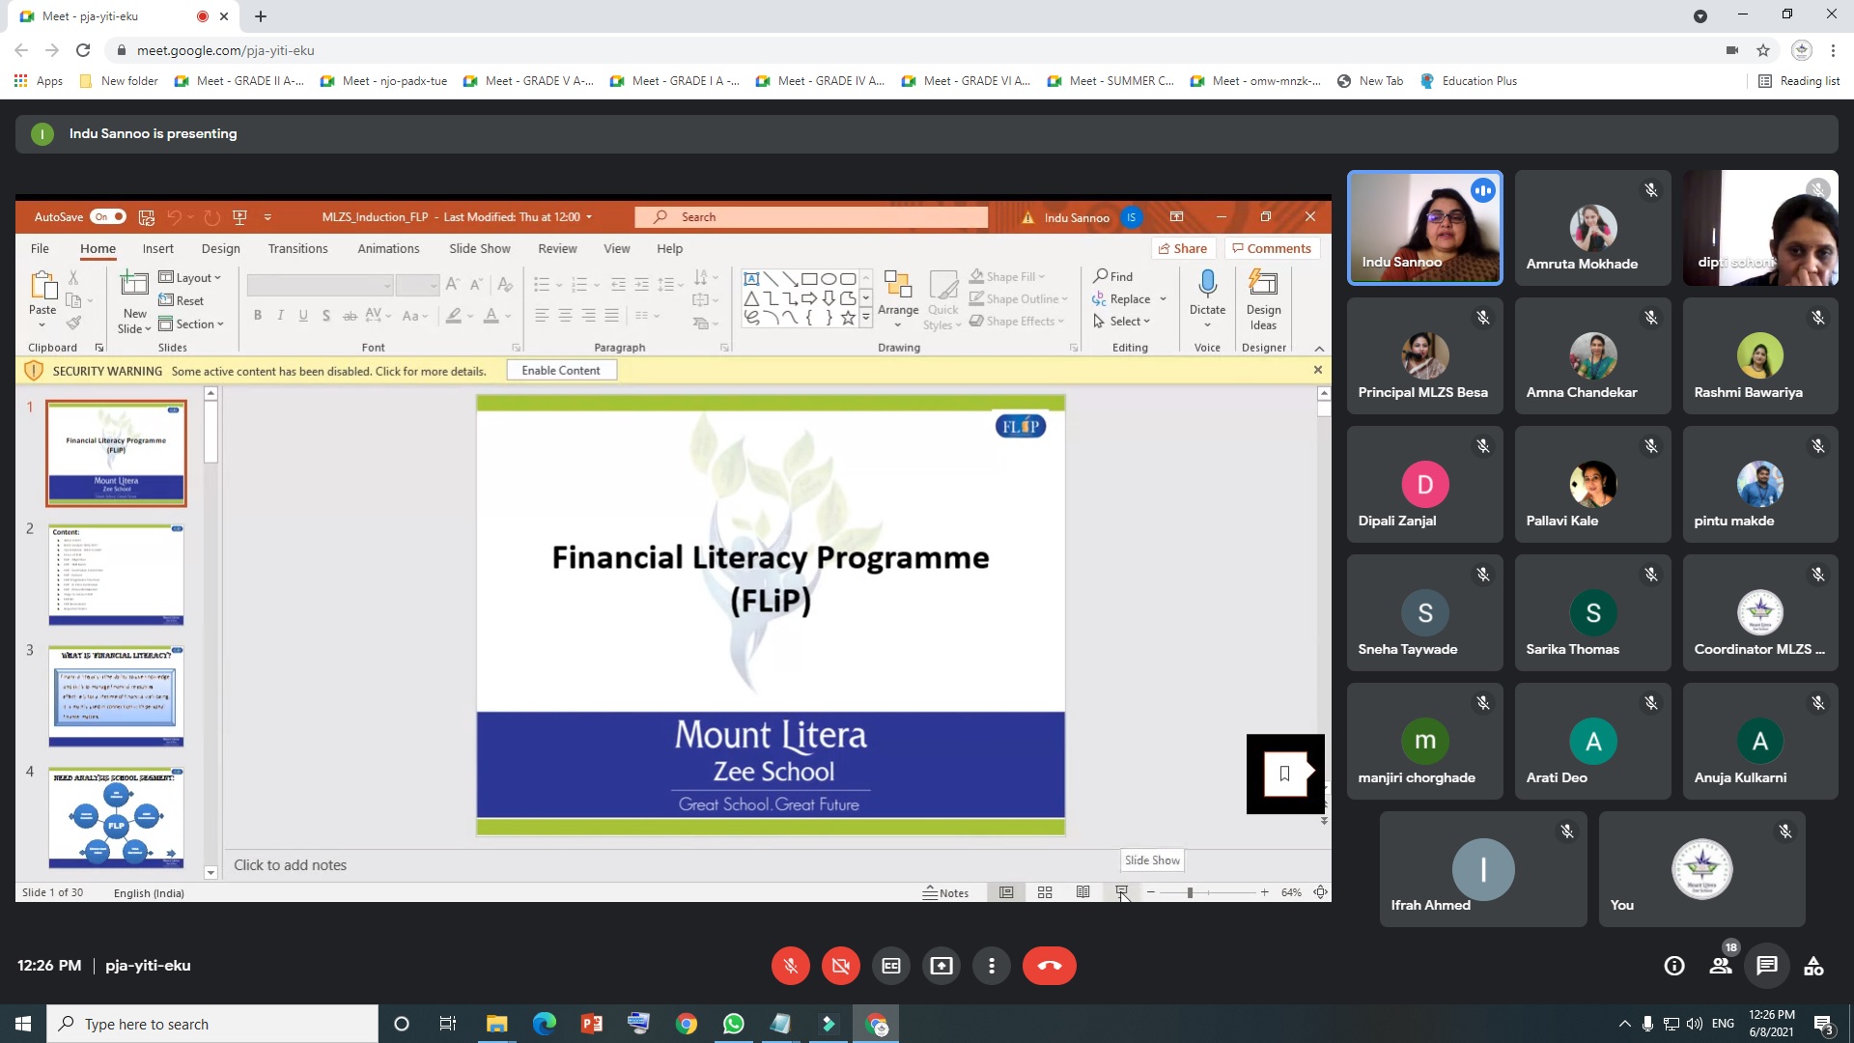Image resolution: width=1854 pixels, height=1043 pixels.
Task: Start presentation from beginning icon
Action: click(x=239, y=217)
